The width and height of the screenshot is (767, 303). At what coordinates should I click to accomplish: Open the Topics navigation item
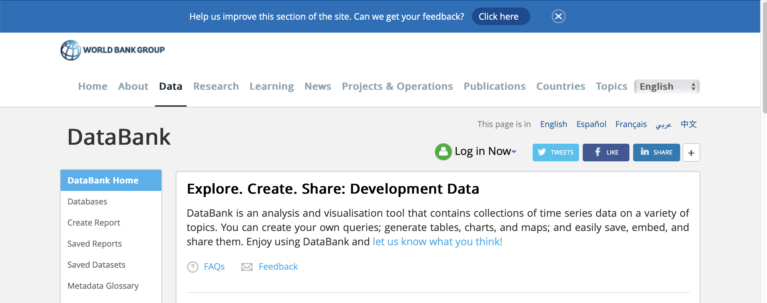(611, 86)
